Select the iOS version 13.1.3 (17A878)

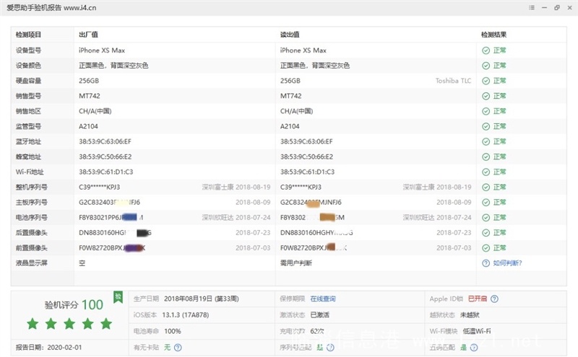coord(186,315)
